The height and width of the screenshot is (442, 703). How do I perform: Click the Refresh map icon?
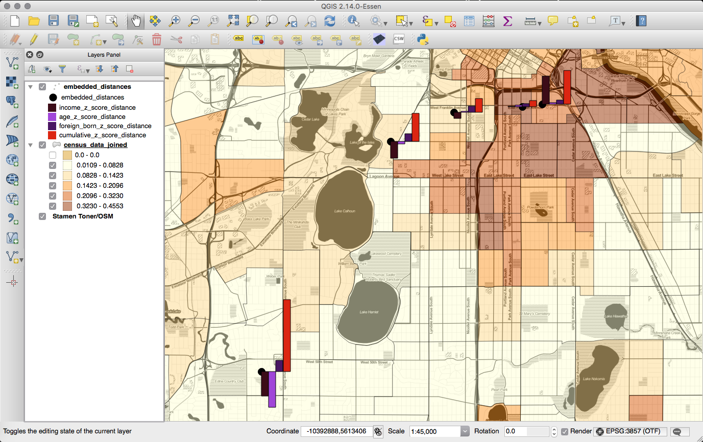point(330,21)
